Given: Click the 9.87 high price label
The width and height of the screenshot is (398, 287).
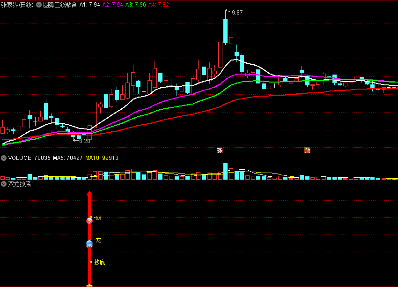Looking at the screenshot, I should click(x=237, y=13).
